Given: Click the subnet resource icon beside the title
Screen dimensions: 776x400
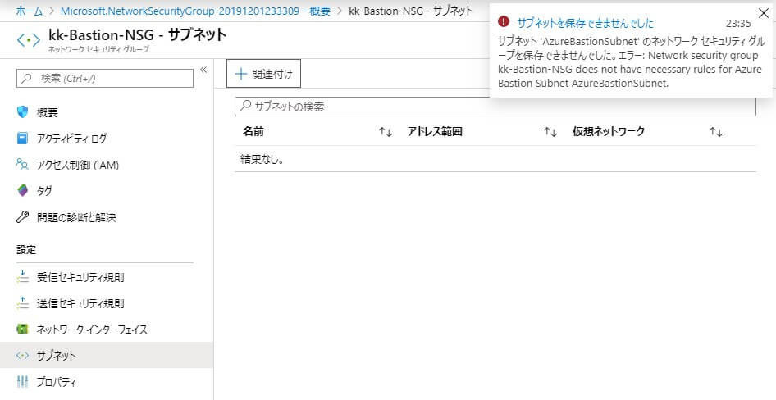Looking at the screenshot, I should [x=28, y=40].
